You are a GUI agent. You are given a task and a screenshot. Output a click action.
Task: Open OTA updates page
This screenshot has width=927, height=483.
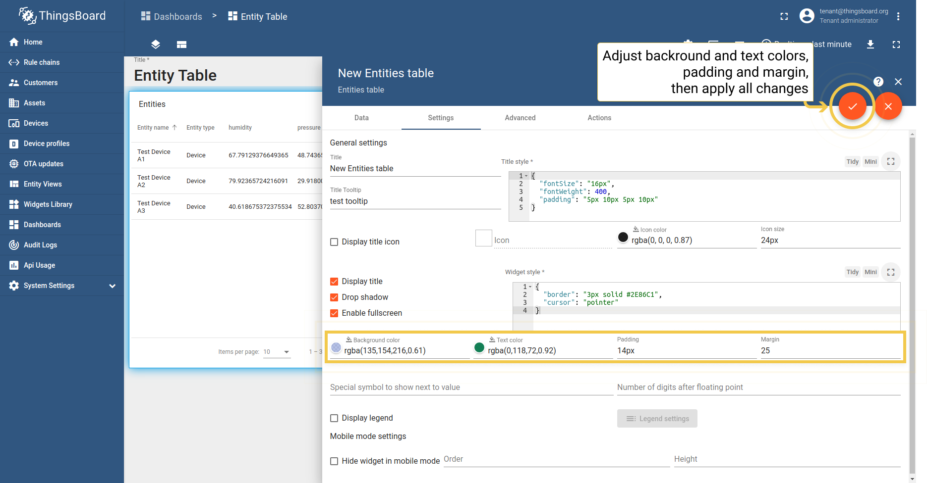click(62, 164)
